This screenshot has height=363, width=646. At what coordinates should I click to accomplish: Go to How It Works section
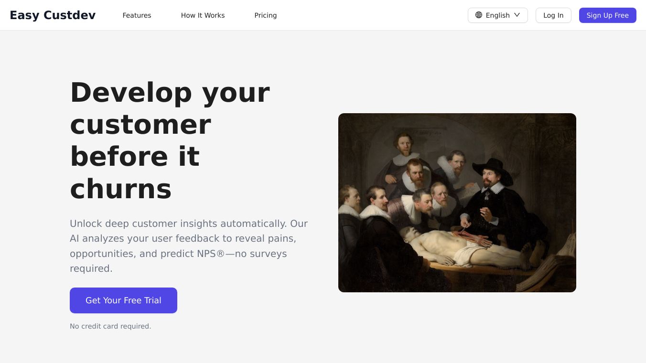coord(203,15)
